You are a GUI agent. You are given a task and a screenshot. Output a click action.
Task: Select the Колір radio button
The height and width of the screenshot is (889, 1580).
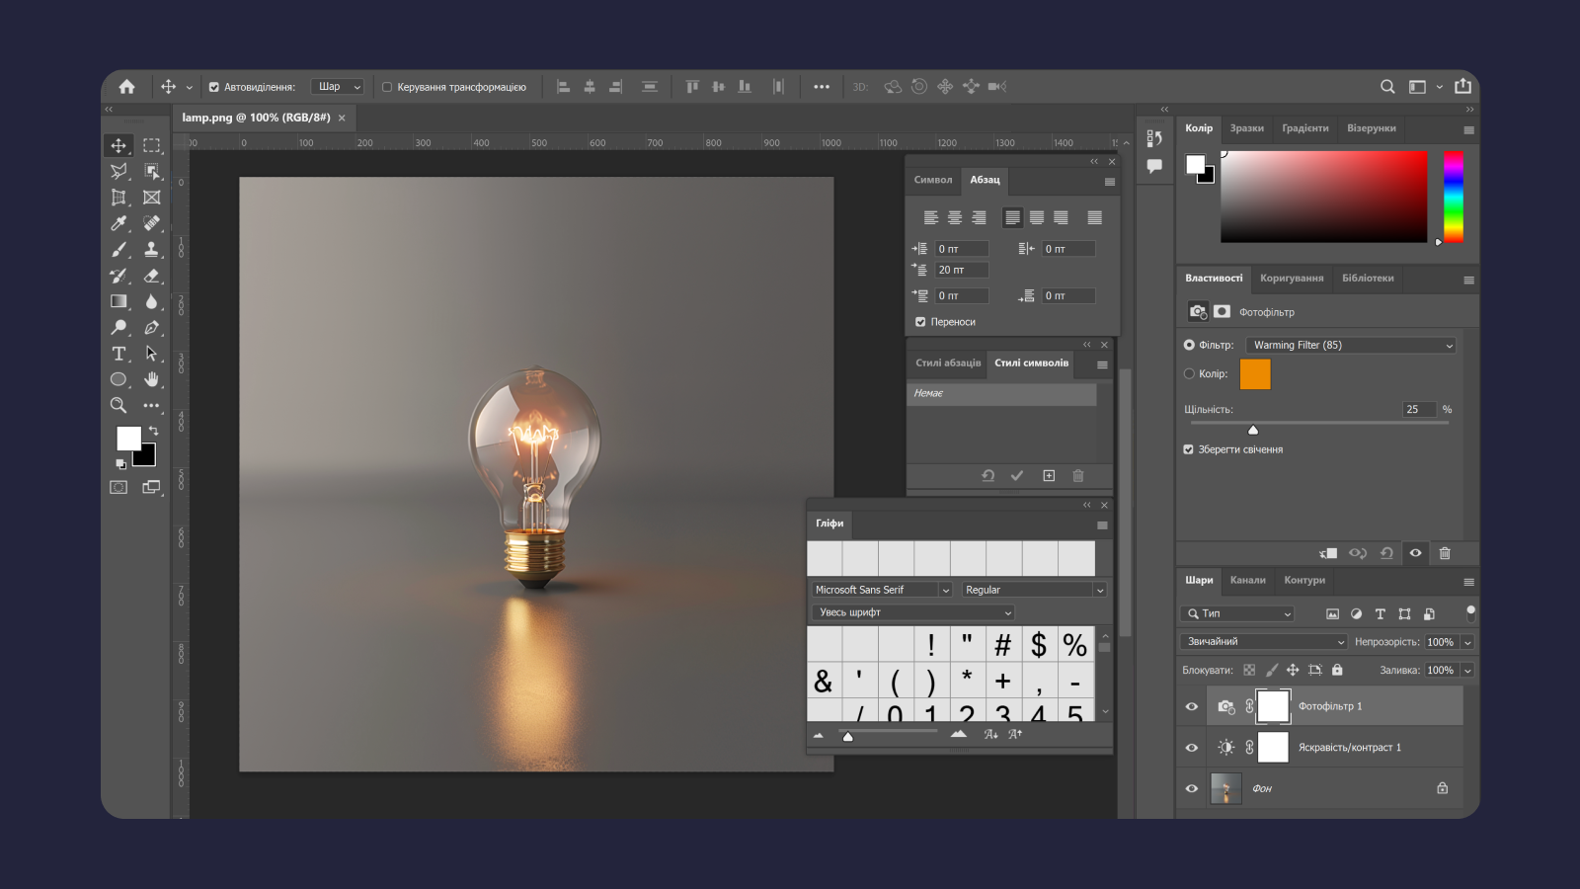pos(1189,373)
